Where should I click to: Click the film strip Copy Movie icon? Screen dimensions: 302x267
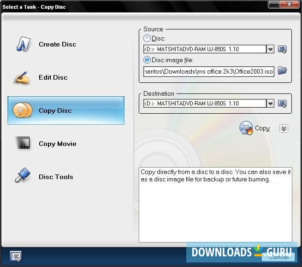[x=23, y=143]
